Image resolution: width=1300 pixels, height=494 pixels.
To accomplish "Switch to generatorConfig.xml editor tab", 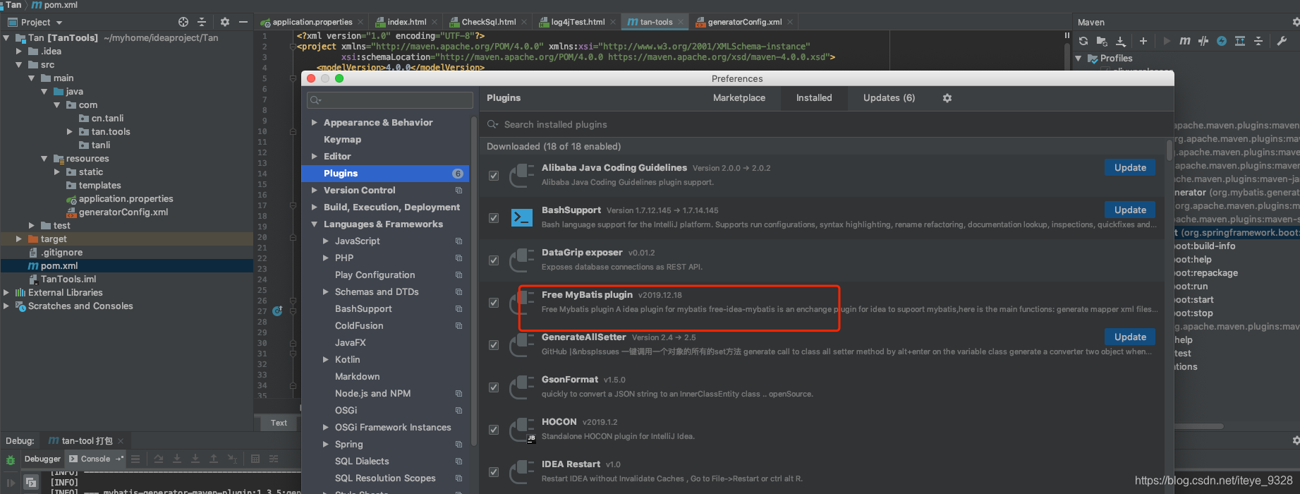I will pyautogui.click(x=744, y=22).
